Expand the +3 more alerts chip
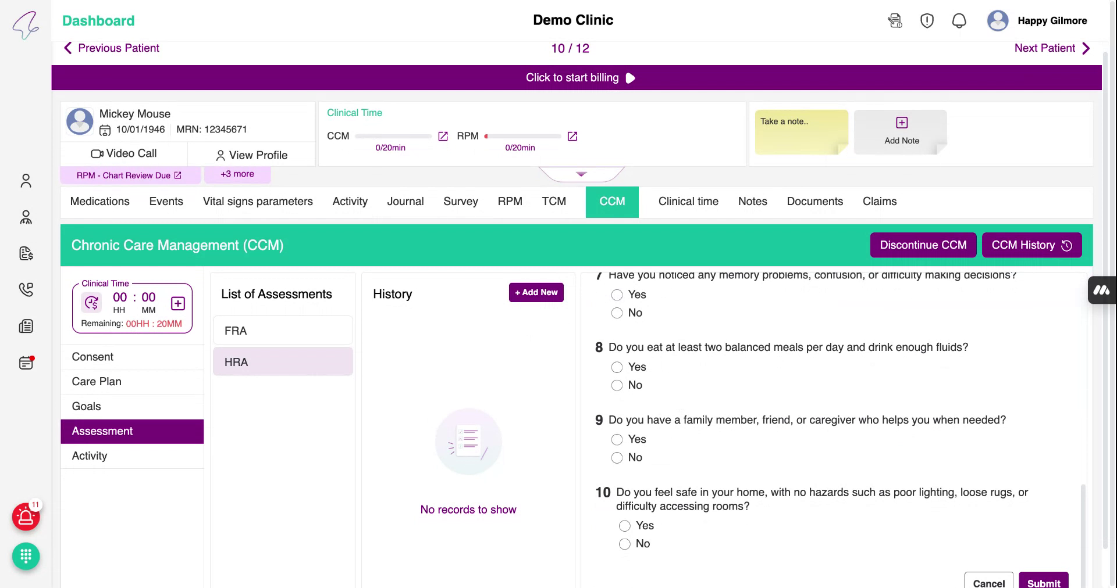1117x588 pixels. coord(237,174)
